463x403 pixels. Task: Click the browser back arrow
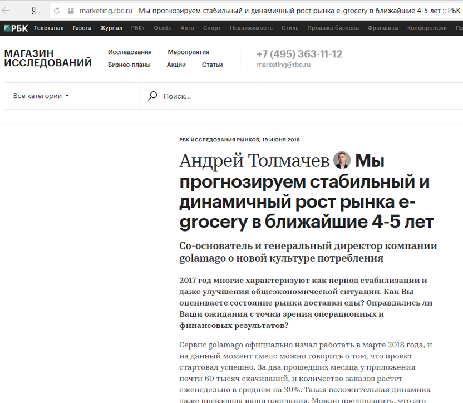tap(6, 11)
